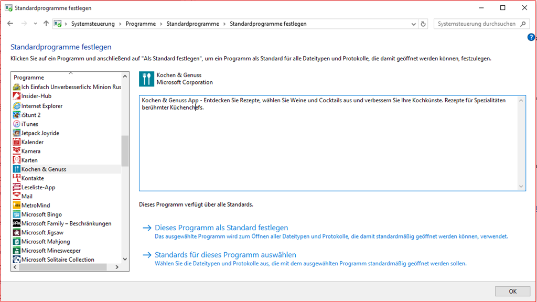Image resolution: width=537 pixels, height=302 pixels.
Task: Navigate to Programme breadcrumb
Action: click(141, 24)
